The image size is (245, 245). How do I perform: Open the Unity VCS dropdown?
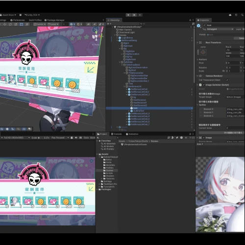(x=32, y=15)
